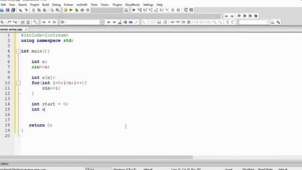
Task: Click the Jump back arrow icon
Action: click(226, 16)
